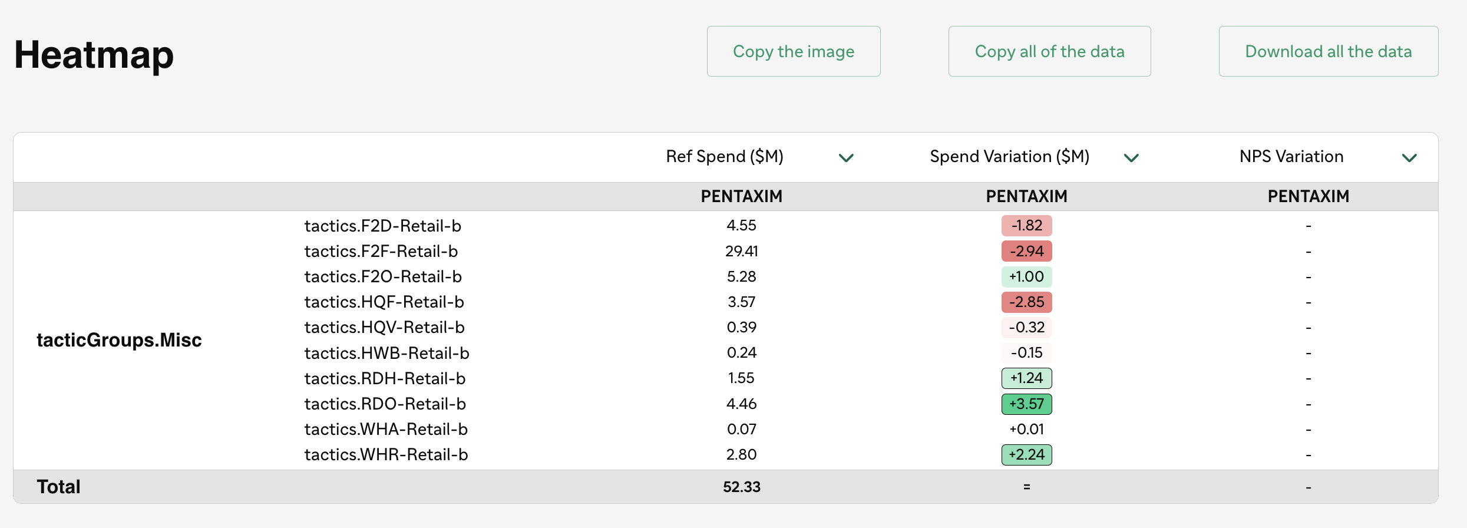Click the Ref Spend value 5.28
Screen dimensions: 1467x528
(x=742, y=276)
